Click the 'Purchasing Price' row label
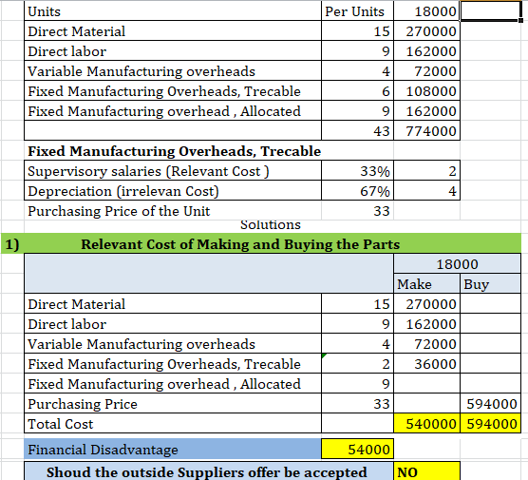The image size is (528, 480). pos(173,403)
